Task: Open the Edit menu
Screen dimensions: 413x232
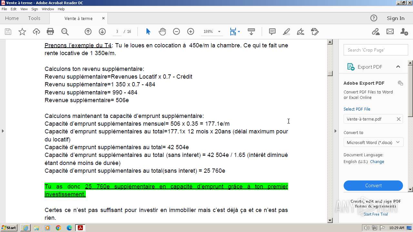Action: pos(14,9)
